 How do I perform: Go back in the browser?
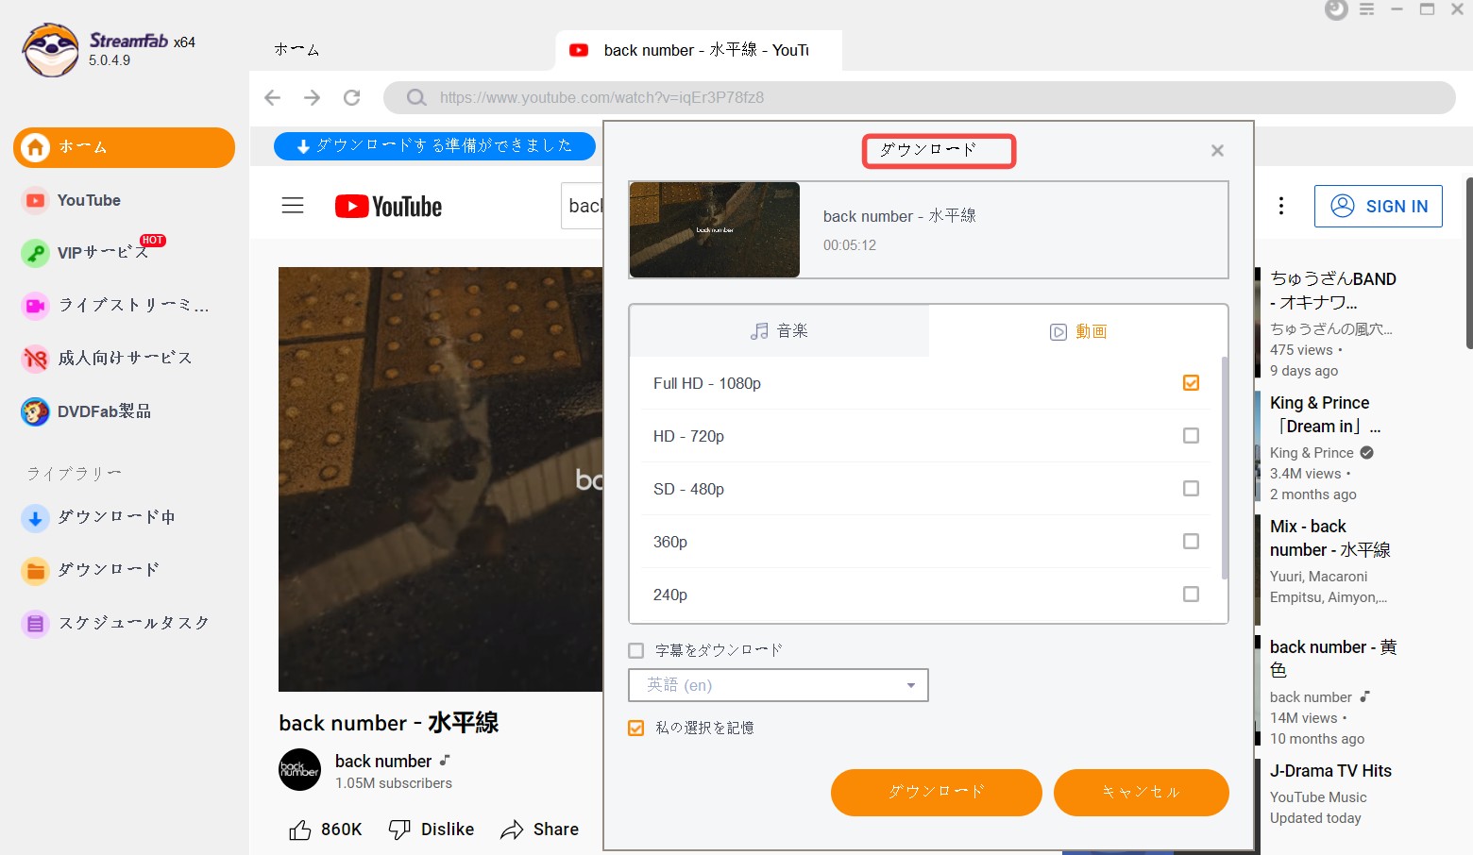273,97
